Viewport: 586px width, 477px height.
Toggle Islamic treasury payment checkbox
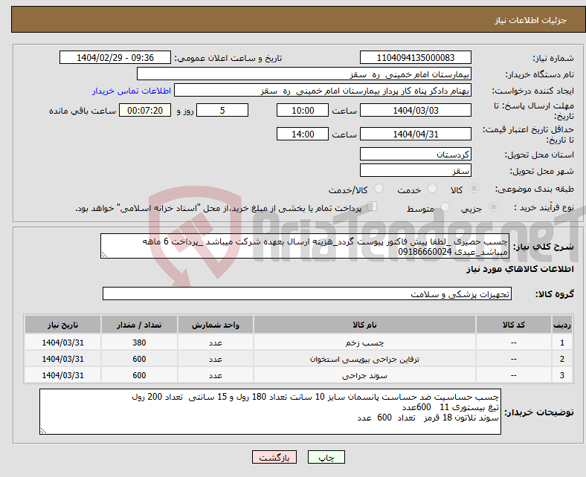pyautogui.click(x=373, y=207)
